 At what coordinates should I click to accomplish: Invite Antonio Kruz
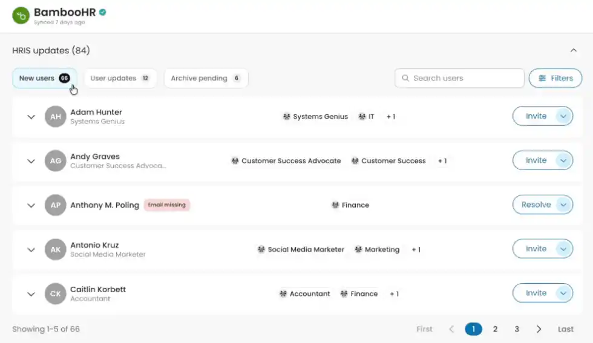[536, 249]
